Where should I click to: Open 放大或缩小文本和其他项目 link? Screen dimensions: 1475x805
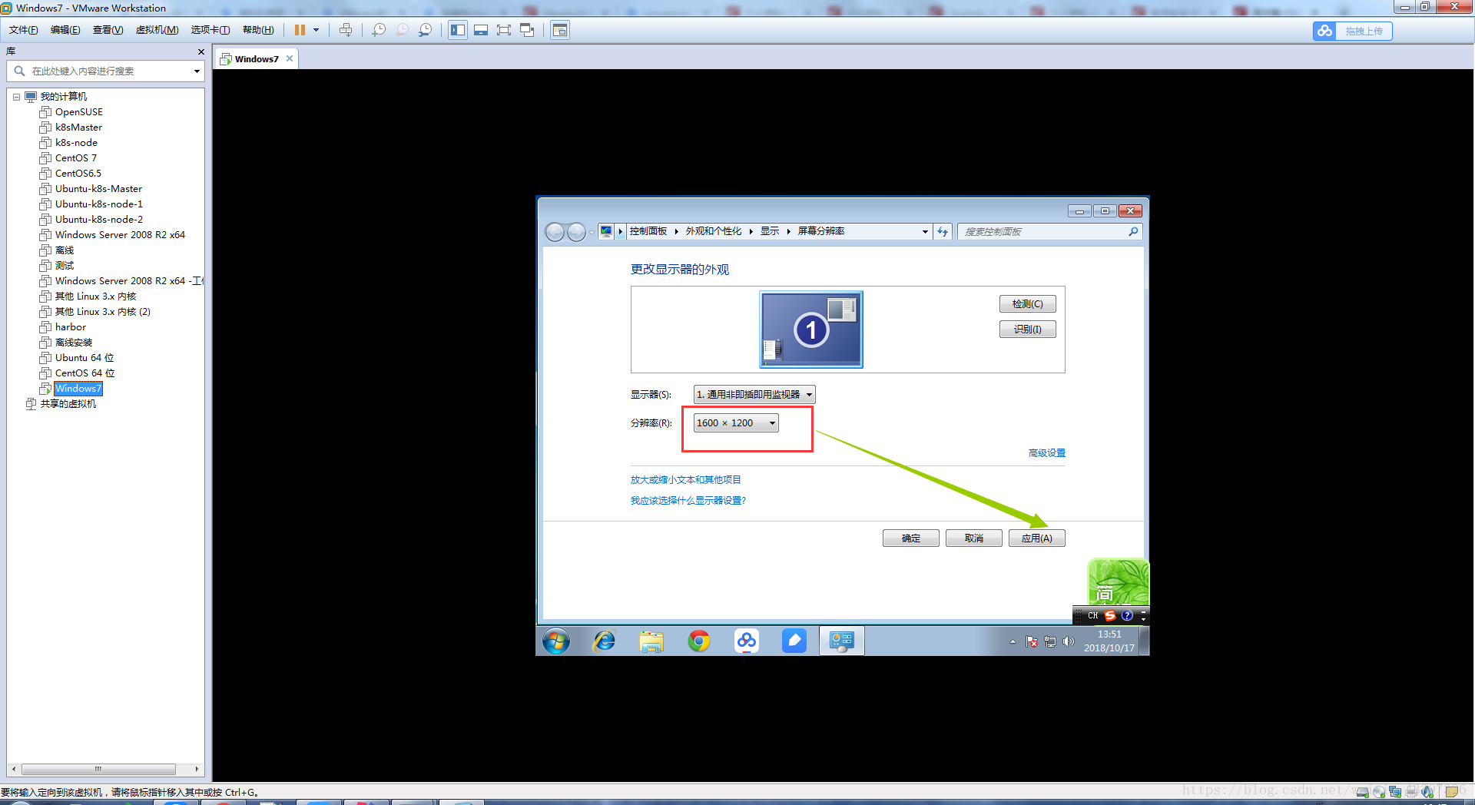pos(686,480)
